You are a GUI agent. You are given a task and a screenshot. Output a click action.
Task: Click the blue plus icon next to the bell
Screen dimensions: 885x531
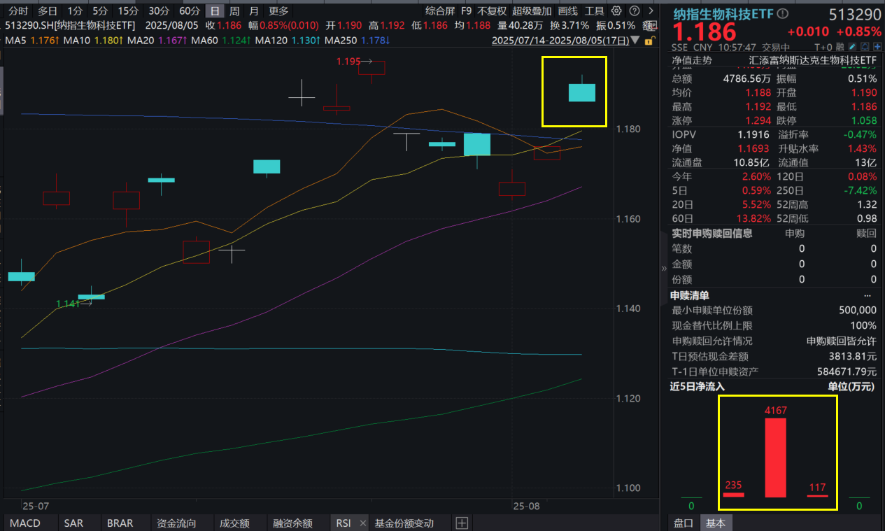[x=879, y=46]
